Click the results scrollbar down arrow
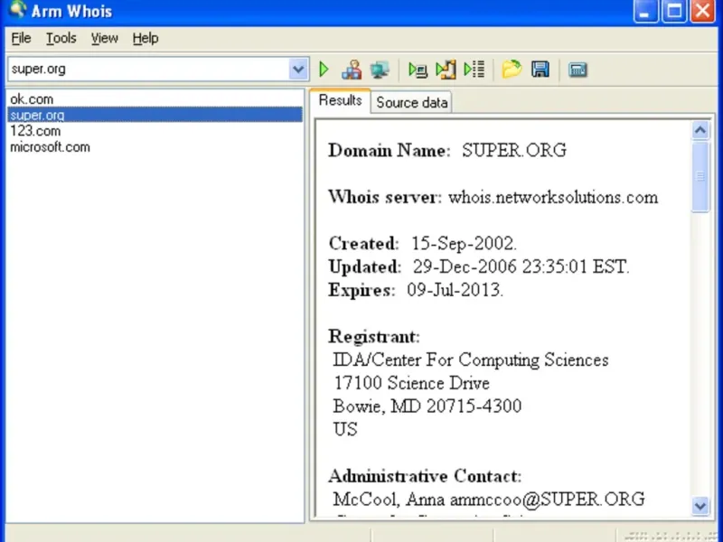This screenshot has width=723, height=542. (x=700, y=506)
